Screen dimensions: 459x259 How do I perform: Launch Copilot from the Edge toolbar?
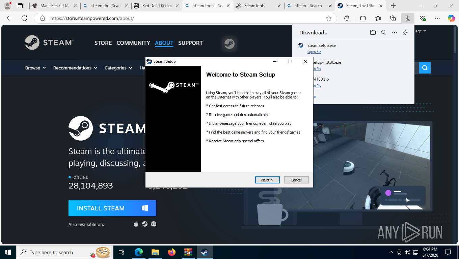[451, 18]
